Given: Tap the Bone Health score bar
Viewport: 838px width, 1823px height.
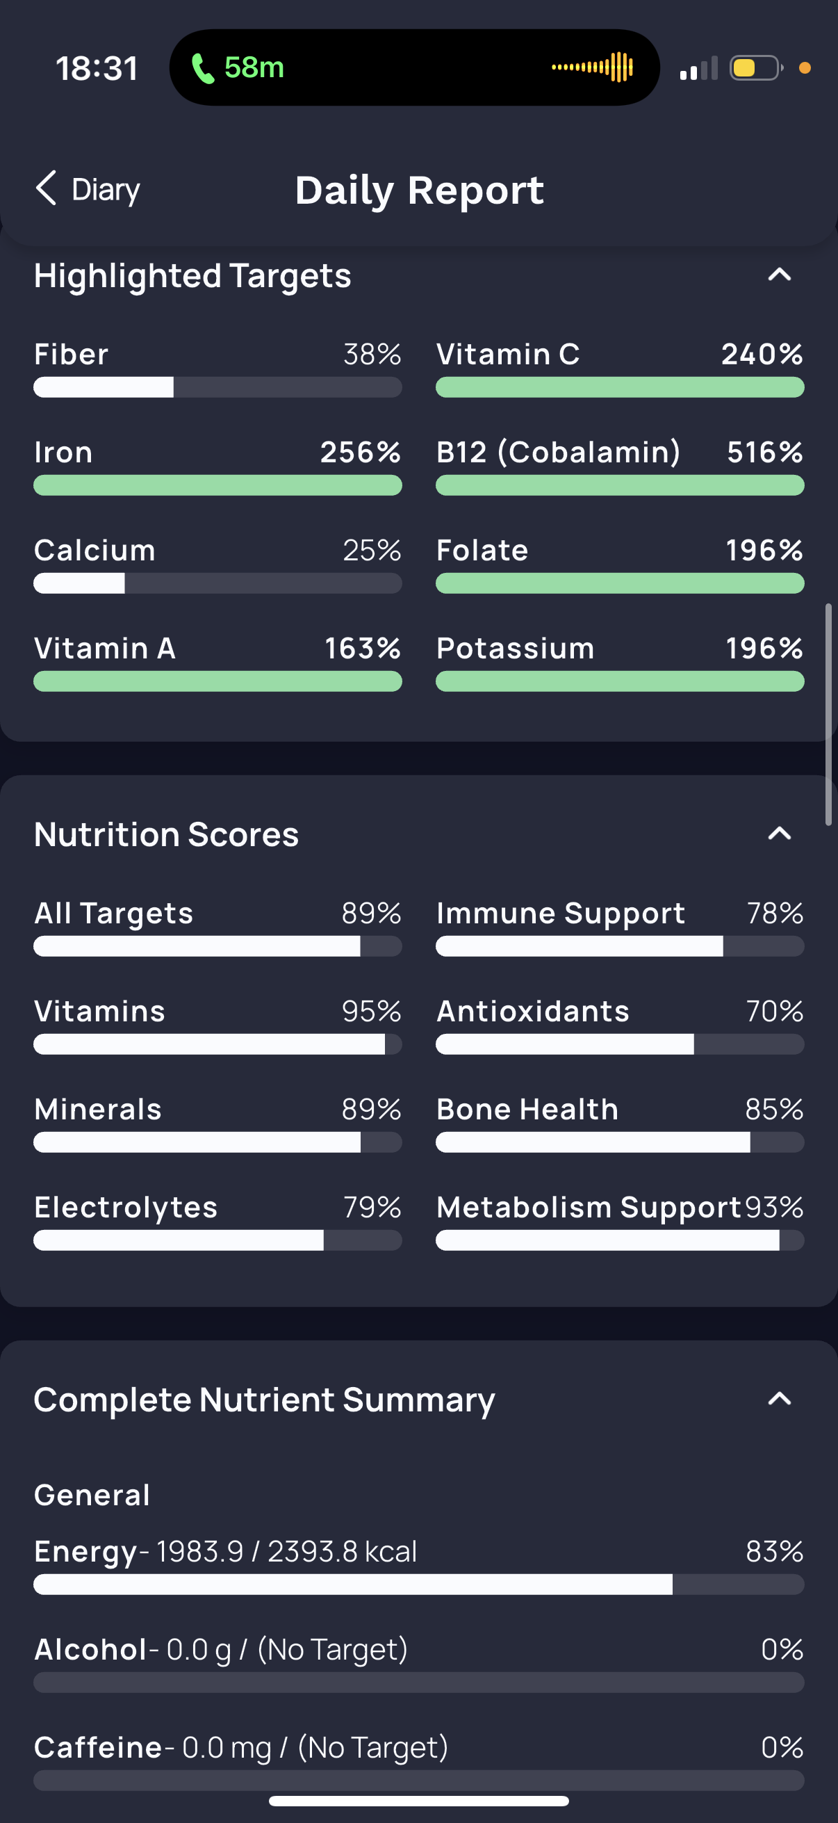Looking at the screenshot, I should [620, 1142].
